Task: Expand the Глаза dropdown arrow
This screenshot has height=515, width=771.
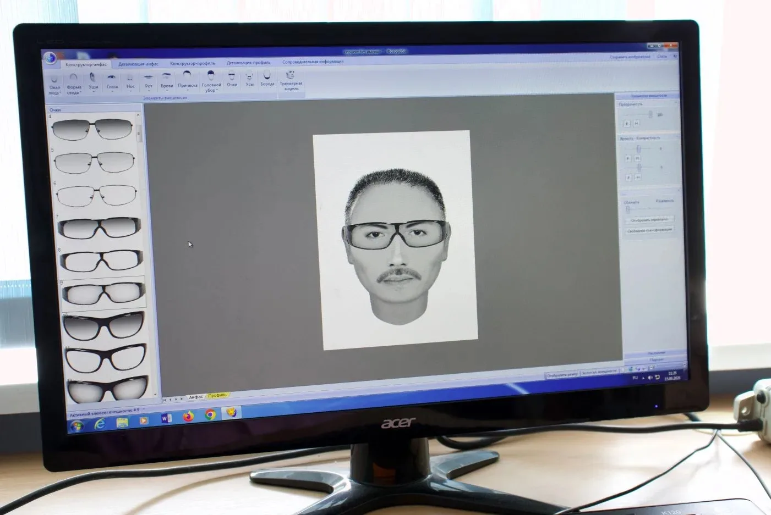Action: pos(112,91)
